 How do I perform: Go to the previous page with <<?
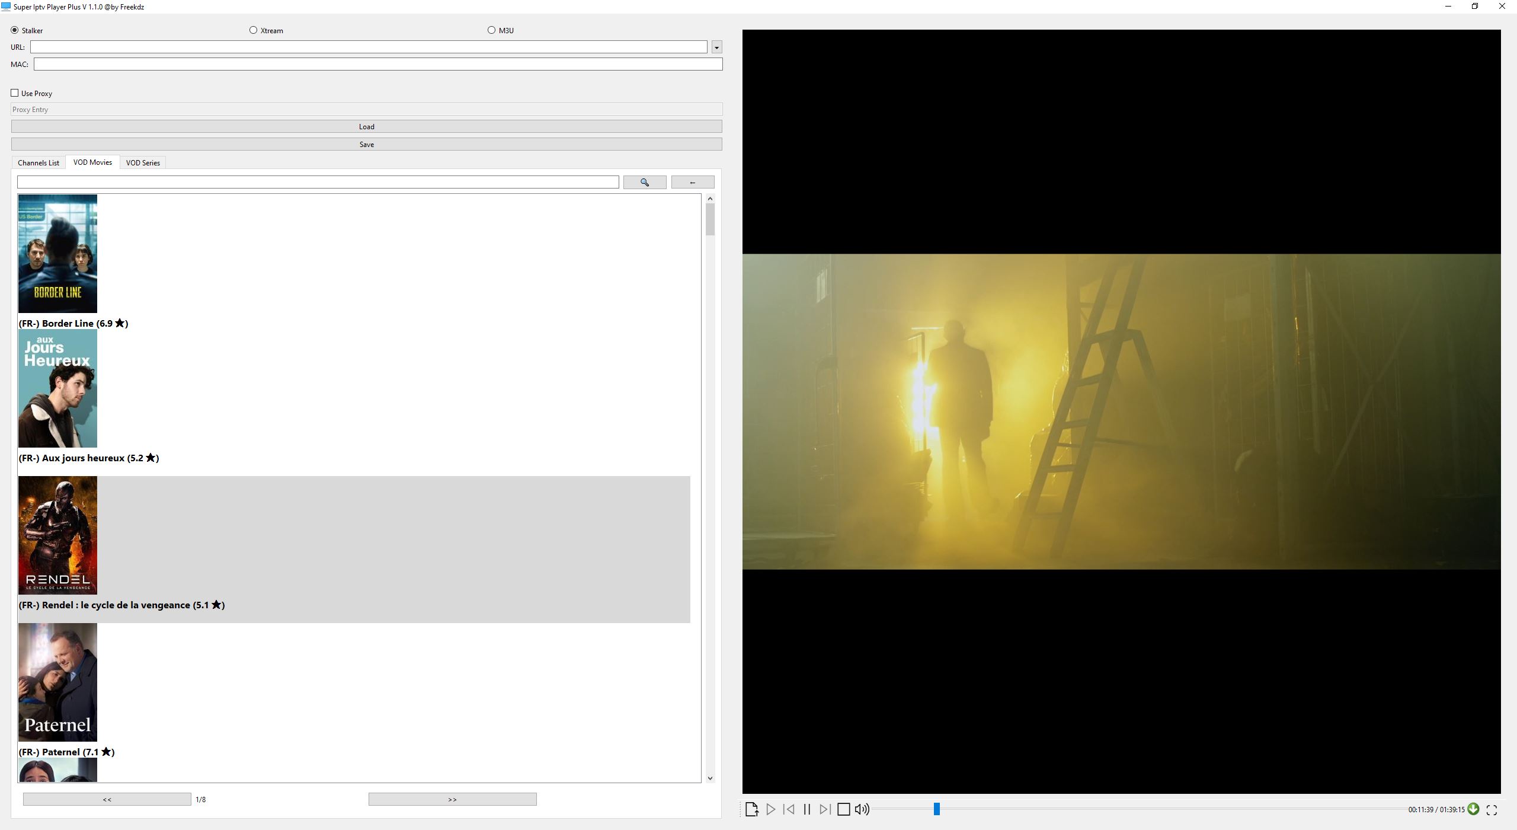coord(107,800)
